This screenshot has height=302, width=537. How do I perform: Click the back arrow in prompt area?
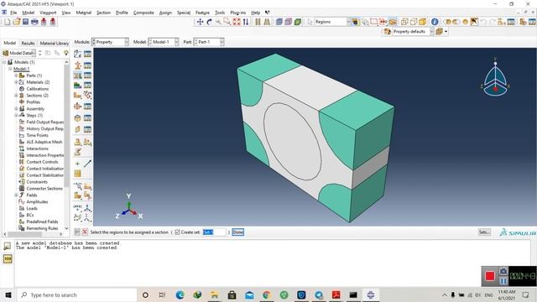77,232
